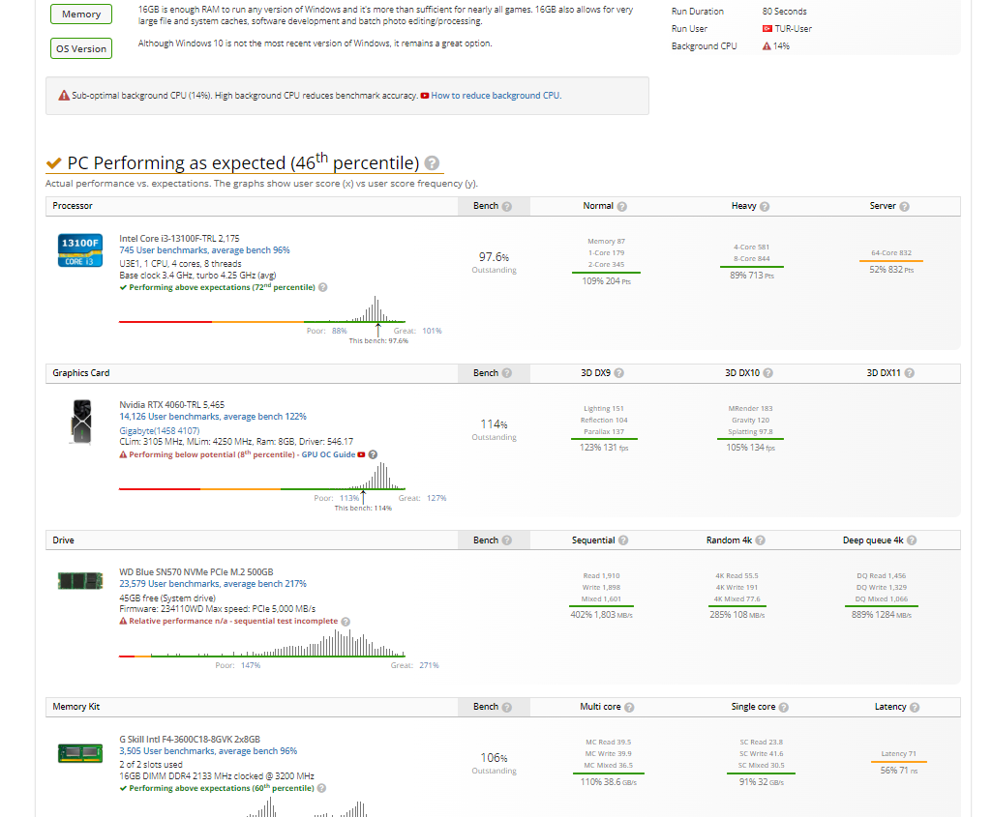Viewport: 992px width, 817px height.
Task: Click Background CPU 14% warning icon
Action: click(x=767, y=46)
